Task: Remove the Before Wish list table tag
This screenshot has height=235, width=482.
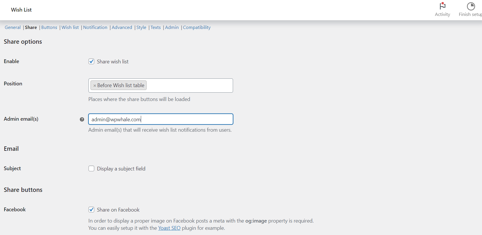Action: (x=95, y=85)
